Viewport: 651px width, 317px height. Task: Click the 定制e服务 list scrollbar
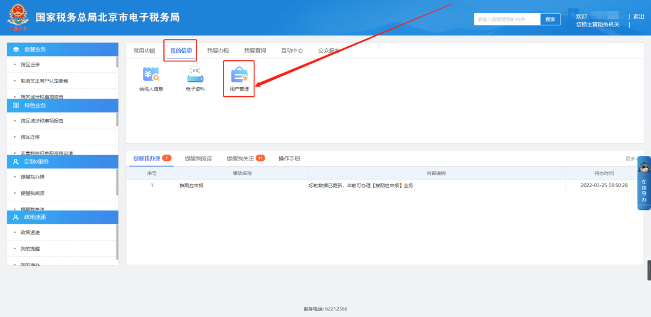[117, 182]
